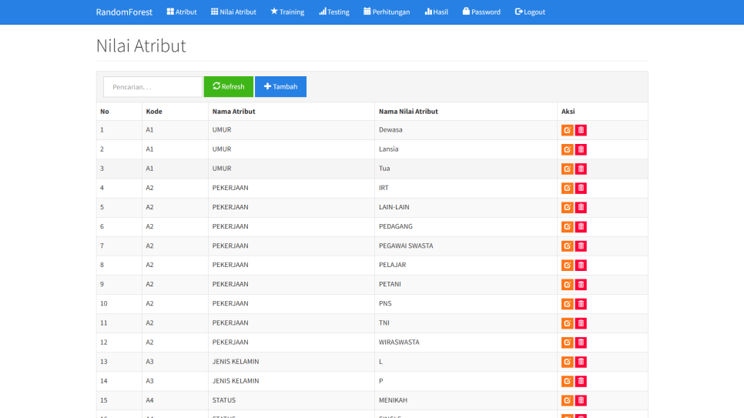Delete the PNS attribute value row
This screenshot has width=744, height=418.
point(581,304)
